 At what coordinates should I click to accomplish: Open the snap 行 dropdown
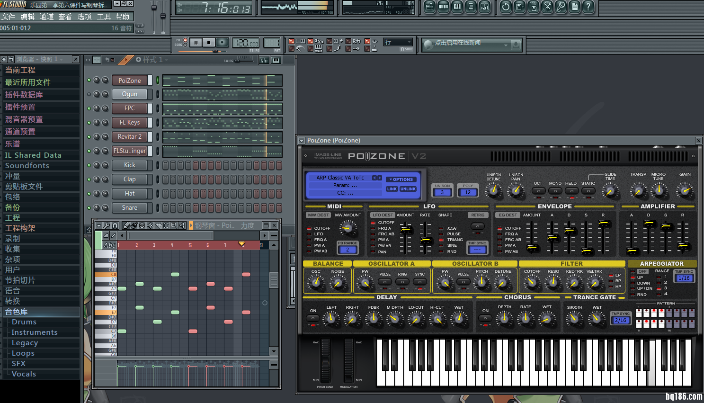click(398, 42)
